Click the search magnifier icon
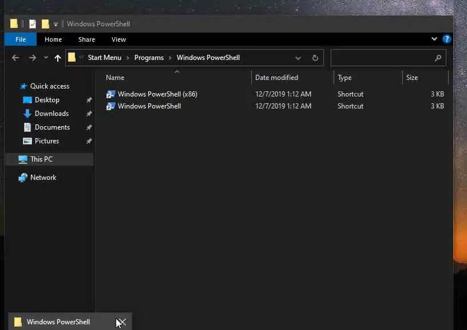Image resolution: width=467 pixels, height=330 pixels. point(438,58)
